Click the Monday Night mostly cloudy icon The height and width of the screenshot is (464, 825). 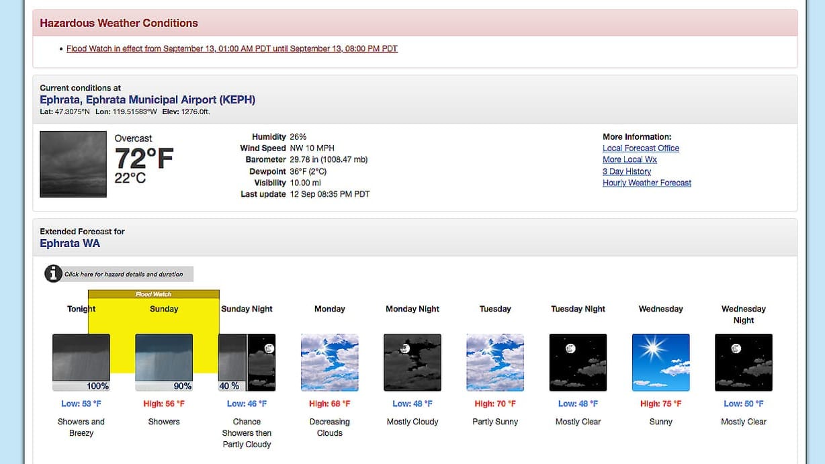click(412, 363)
